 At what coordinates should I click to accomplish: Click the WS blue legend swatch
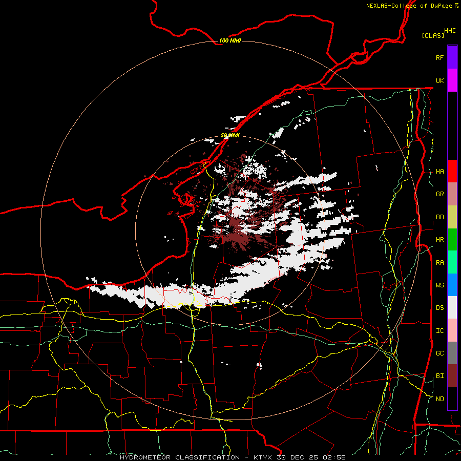point(452,285)
